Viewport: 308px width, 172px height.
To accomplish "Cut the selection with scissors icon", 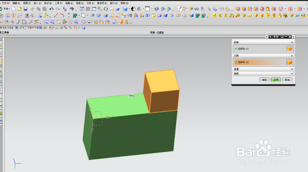I will click(32, 9).
